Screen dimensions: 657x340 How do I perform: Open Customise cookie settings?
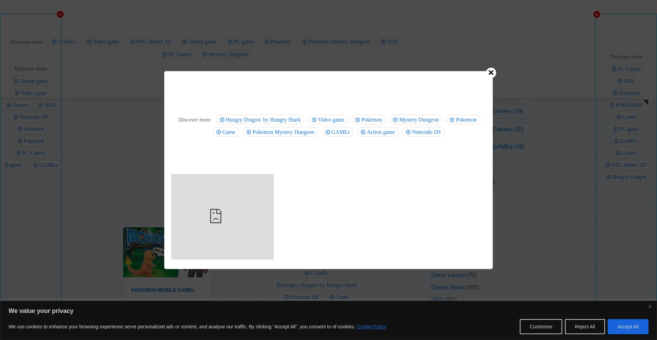point(541,327)
